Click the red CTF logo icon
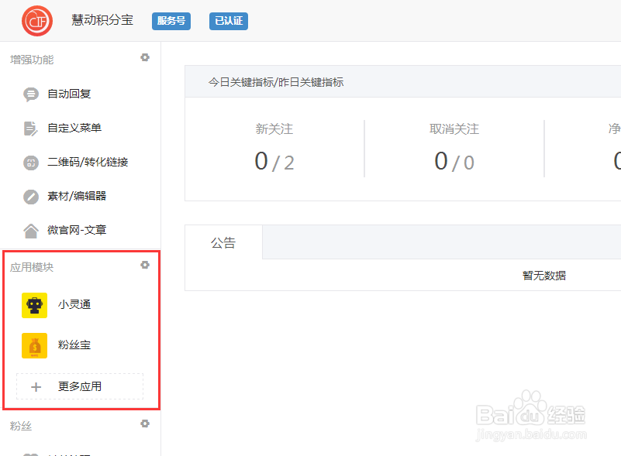The width and height of the screenshot is (621, 456). [37, 21]
